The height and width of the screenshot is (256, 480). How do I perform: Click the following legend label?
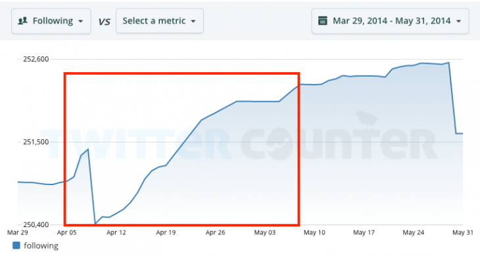pyautogui.click(x=41, y=245)
